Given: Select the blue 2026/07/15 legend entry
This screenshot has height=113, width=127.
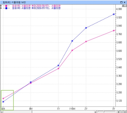Looking at the screenshot, I should (36, 8).
